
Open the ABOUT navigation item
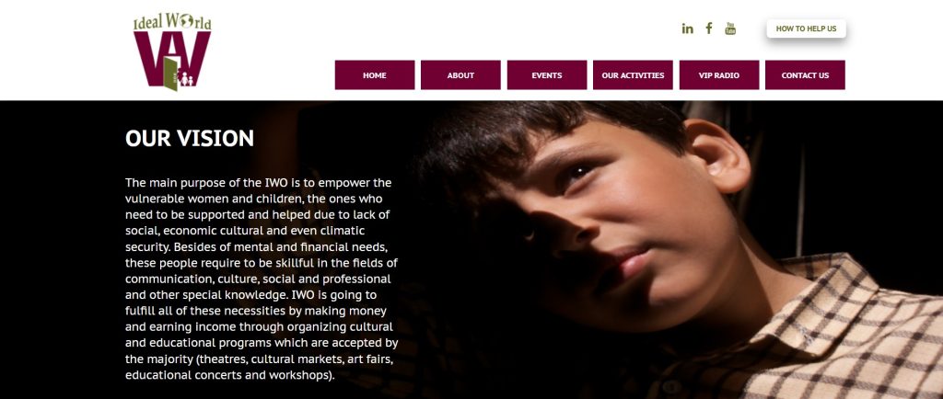[x=460, y=75]
